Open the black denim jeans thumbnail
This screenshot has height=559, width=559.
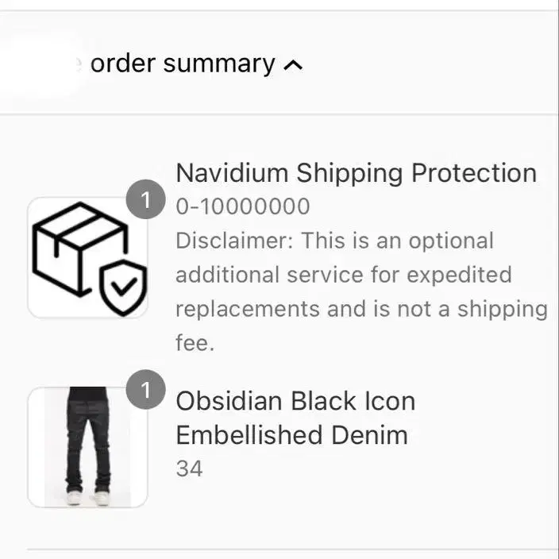pyautogui.click(x=87, y=447)
